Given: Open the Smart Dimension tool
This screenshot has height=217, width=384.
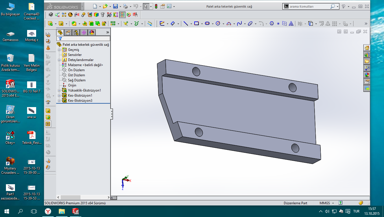Looking at the screenshot, I should coord(173,23).
